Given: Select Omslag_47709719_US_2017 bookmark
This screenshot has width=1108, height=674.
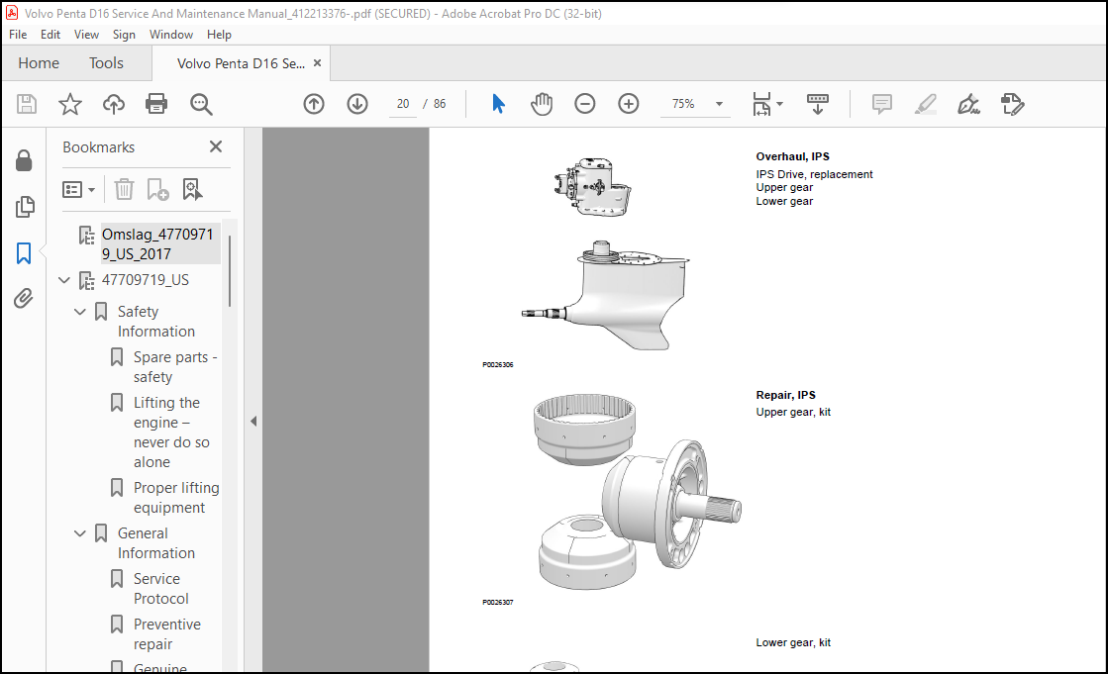Looking at the screenshot, I should [x=159, y=243].
